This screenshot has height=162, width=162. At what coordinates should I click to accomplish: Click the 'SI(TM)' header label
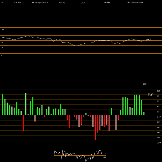point(62,3)
